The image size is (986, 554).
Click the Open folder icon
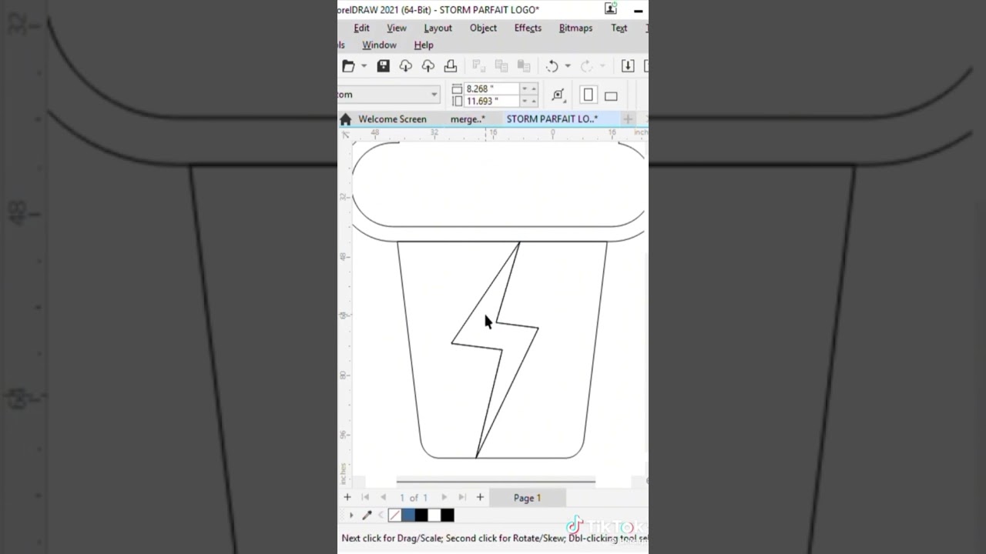tap(349, 66)
